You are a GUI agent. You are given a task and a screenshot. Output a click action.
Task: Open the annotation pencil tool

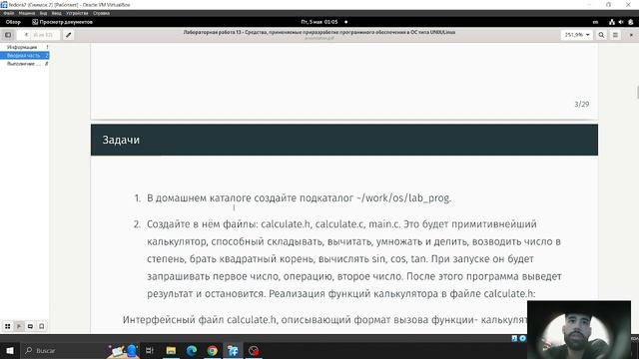point(69,35)
